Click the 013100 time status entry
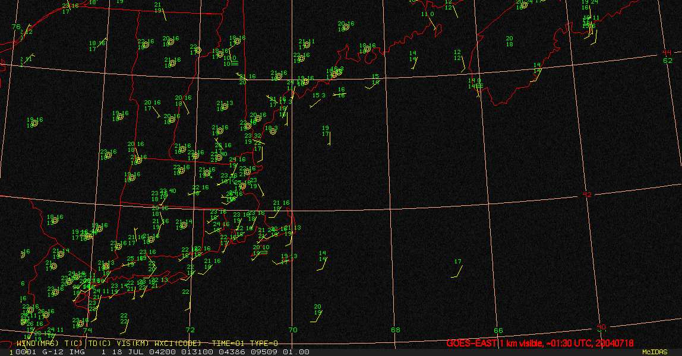The height and width of the screenshot is (356, 682). click(x=197, y=352)
